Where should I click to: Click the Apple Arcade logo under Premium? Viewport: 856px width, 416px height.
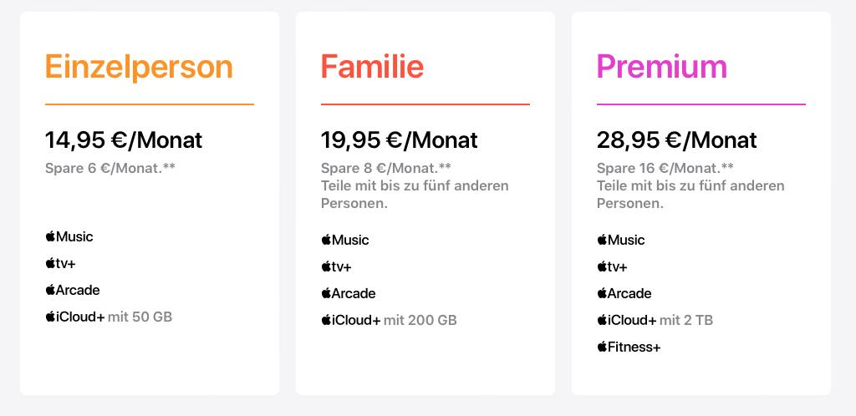point(624,293)
